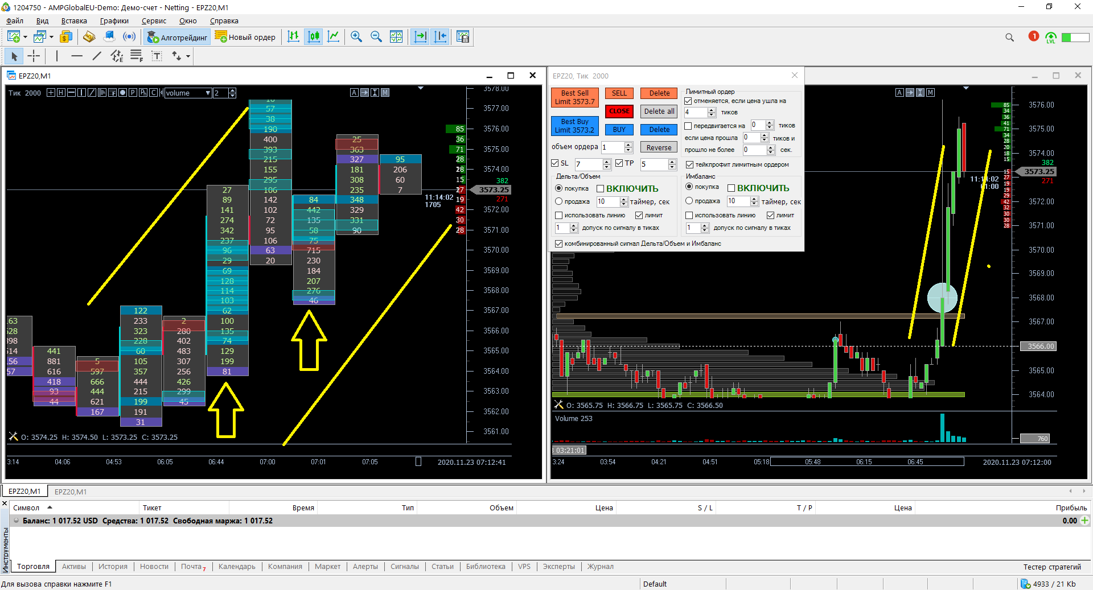1093x590 pixels.
Task: Click the red CLOSE button
Action: 619,112
